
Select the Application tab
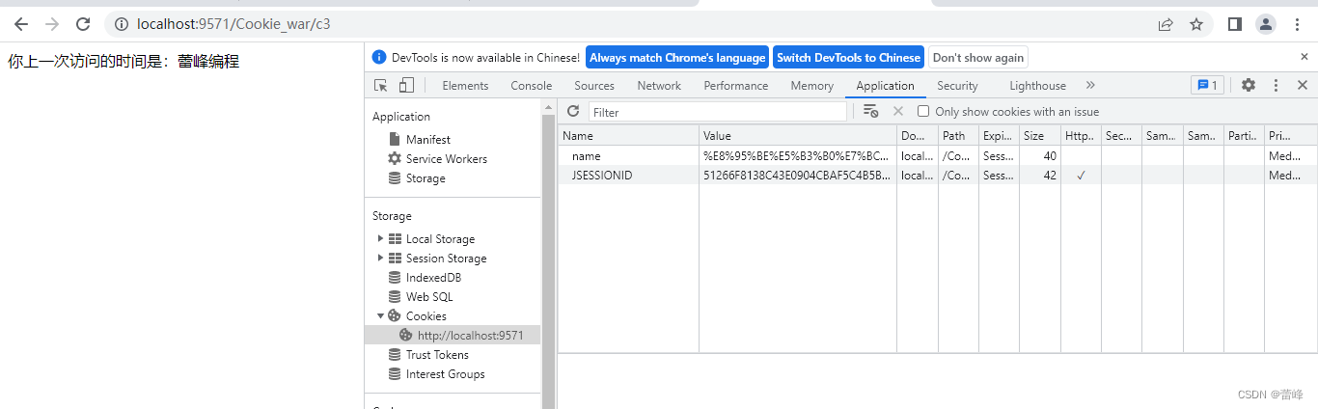885,86
